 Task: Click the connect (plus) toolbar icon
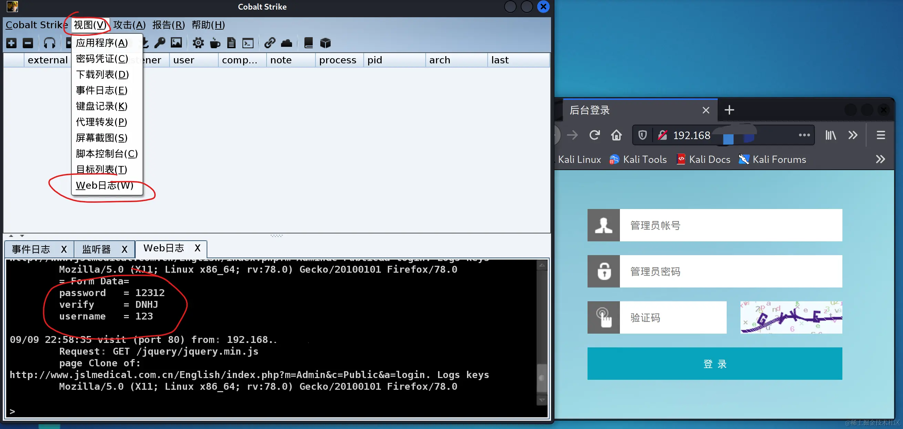pos(11,43)
